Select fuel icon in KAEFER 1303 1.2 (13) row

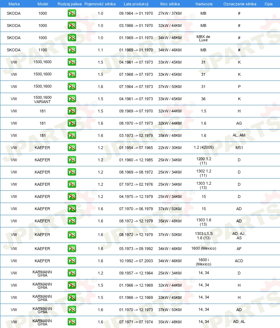click(72, 184)
